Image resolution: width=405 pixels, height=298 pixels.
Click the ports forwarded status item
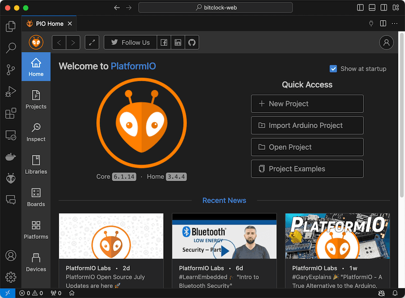coord(56,293)
